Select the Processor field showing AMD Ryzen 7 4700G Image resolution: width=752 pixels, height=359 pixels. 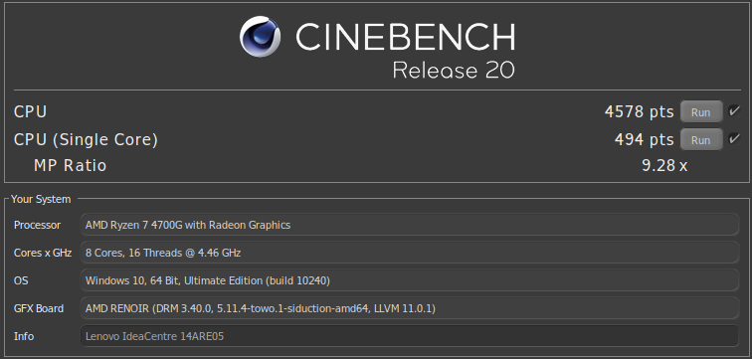coord(409,225)
